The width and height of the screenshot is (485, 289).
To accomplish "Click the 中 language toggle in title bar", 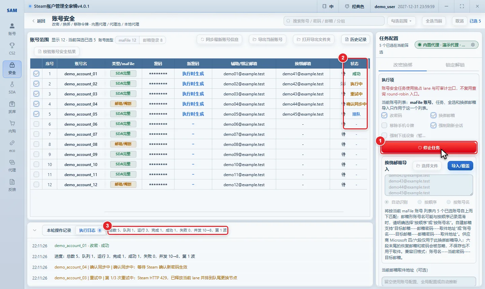I will [328, 6].
